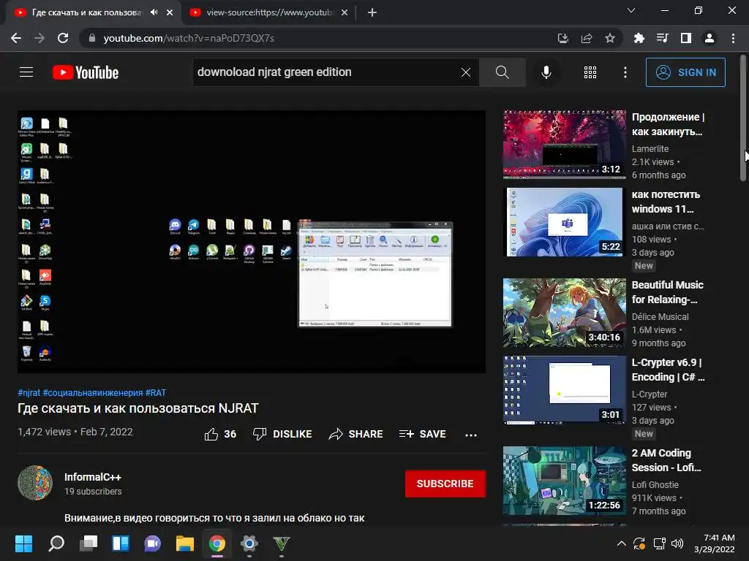749x561 pixels.
Task: Open the clock and date flyout
Action: pyautogui.click(x=715, y=543)
